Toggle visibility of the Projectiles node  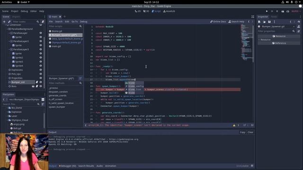(x=41, y=78)
